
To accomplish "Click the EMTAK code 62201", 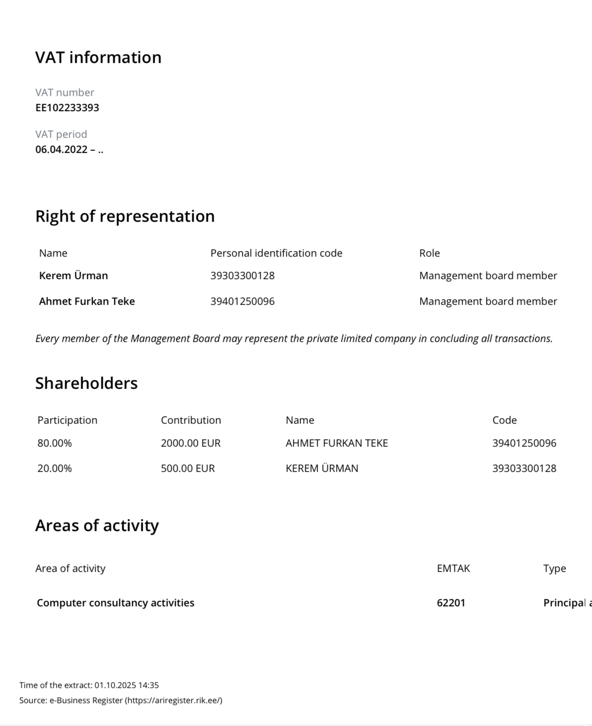I will (451, 603).
